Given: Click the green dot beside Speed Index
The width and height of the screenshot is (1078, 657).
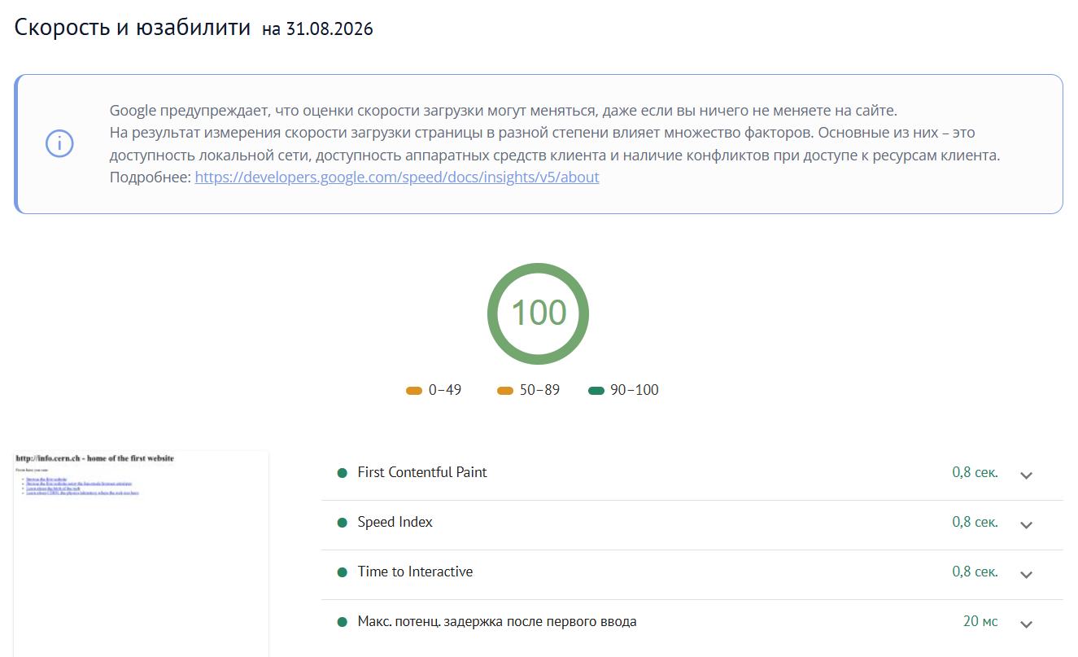Looking at the screenshot, I should pyautogui.click(x=342, y=523).
